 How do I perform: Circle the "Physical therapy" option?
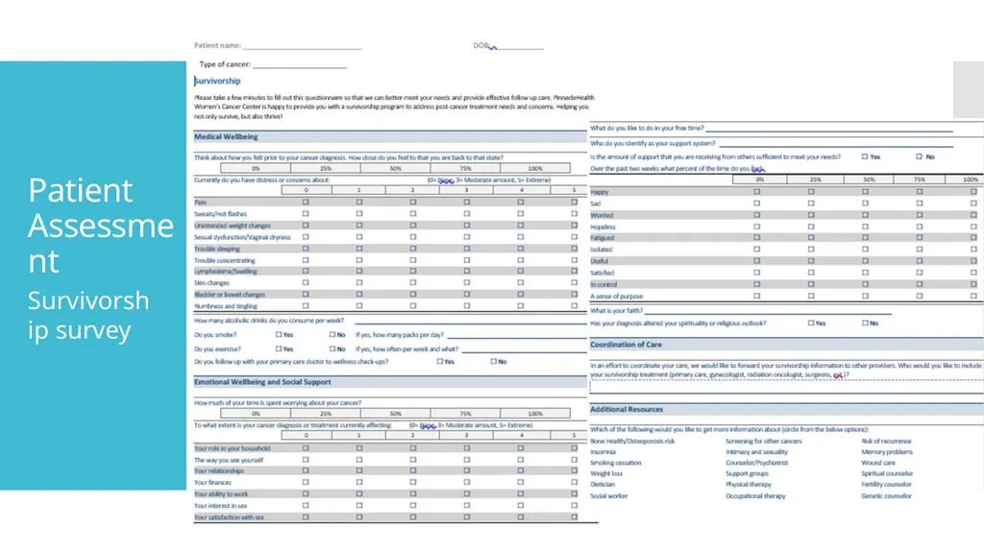pos(748,484)
